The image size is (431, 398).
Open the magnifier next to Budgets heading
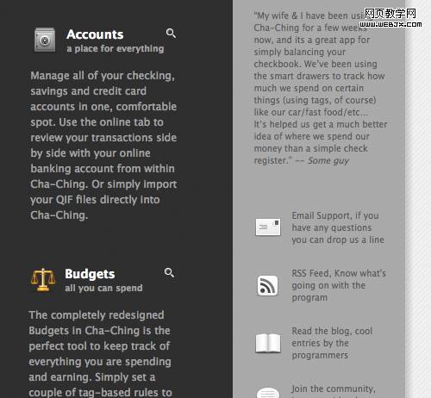[169, 272]
